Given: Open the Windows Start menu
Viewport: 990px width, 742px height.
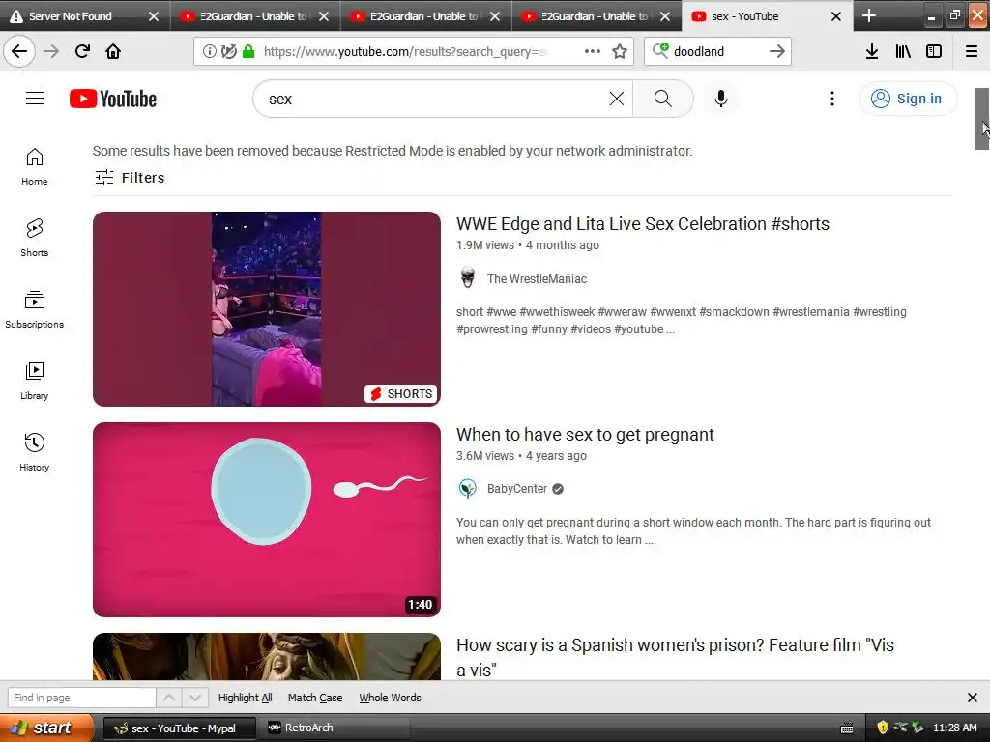Looking at the screenshot, I should pyautogui.click(x=46, y=728).
